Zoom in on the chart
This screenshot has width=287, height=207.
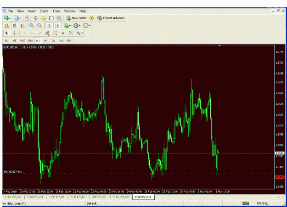coord(32,26)
